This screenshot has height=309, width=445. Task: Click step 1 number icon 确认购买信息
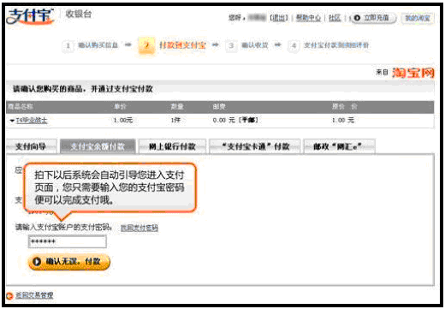click(68, 45)
